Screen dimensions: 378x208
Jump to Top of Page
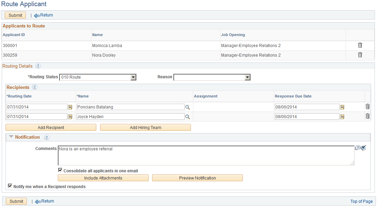[361, 201]
